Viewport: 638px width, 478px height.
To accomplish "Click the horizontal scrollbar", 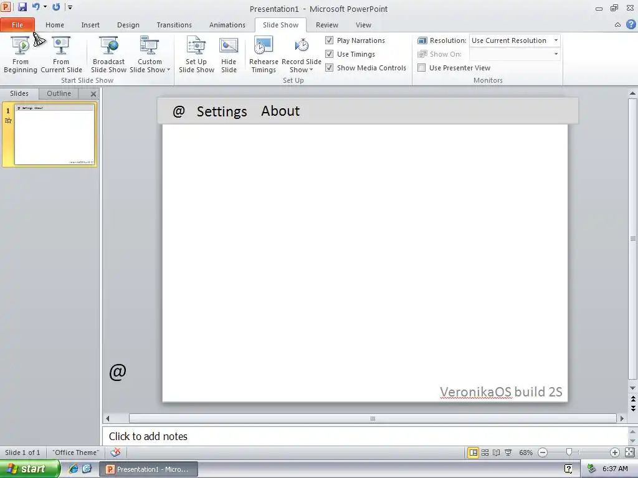I will (x=373, y=418).
